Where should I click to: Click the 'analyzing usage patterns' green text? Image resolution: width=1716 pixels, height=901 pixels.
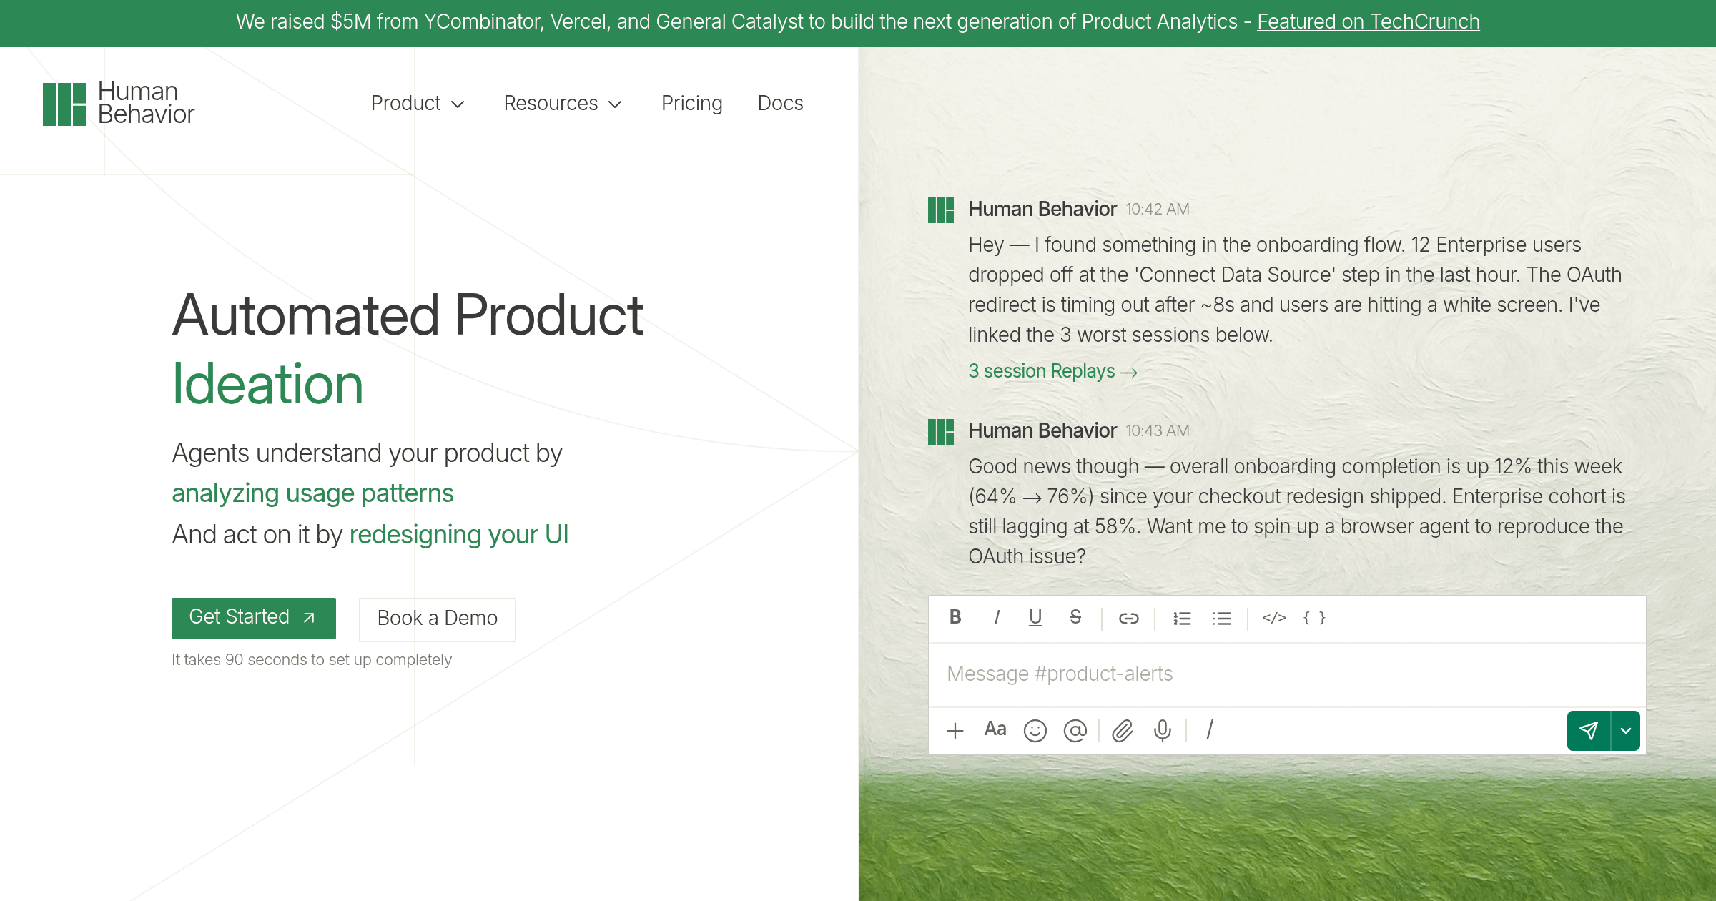tap(312, 494)
